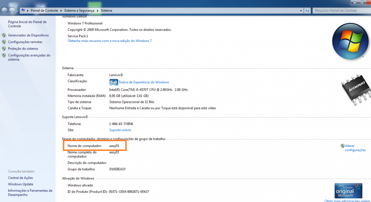Click the Back navigation arrow button
Screen dimensions: 371x202
(x=4, y=10)
